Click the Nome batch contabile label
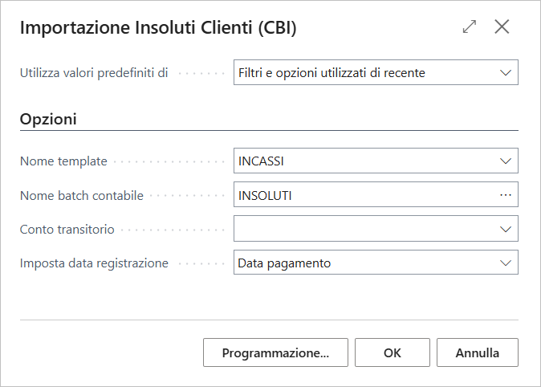541x387 pixels. coord(82,196)
